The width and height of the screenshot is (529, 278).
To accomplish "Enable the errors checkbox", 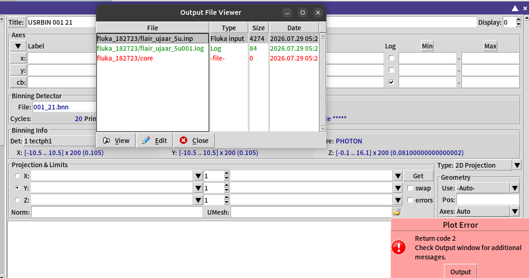I will click(x=410, y=200).
